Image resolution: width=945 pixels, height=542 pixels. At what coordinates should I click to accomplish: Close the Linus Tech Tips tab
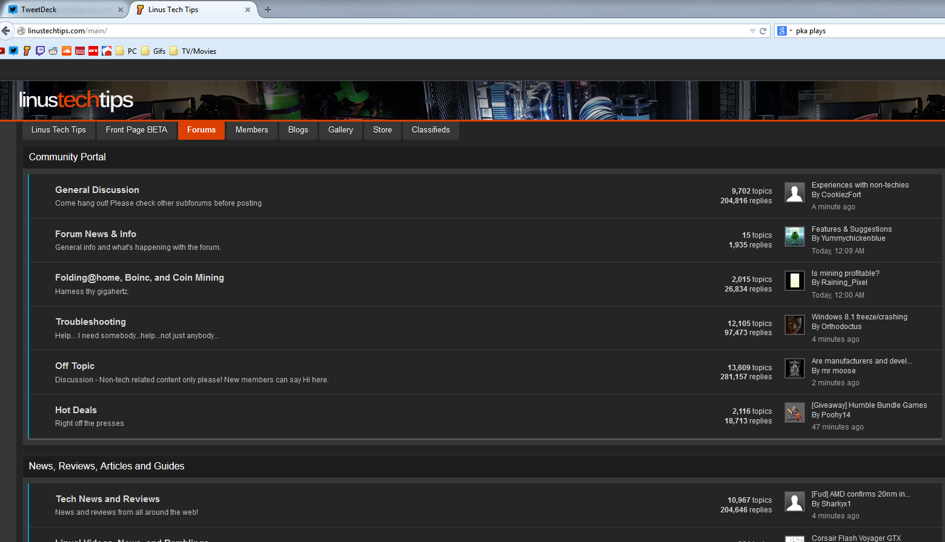pos(247,10)
